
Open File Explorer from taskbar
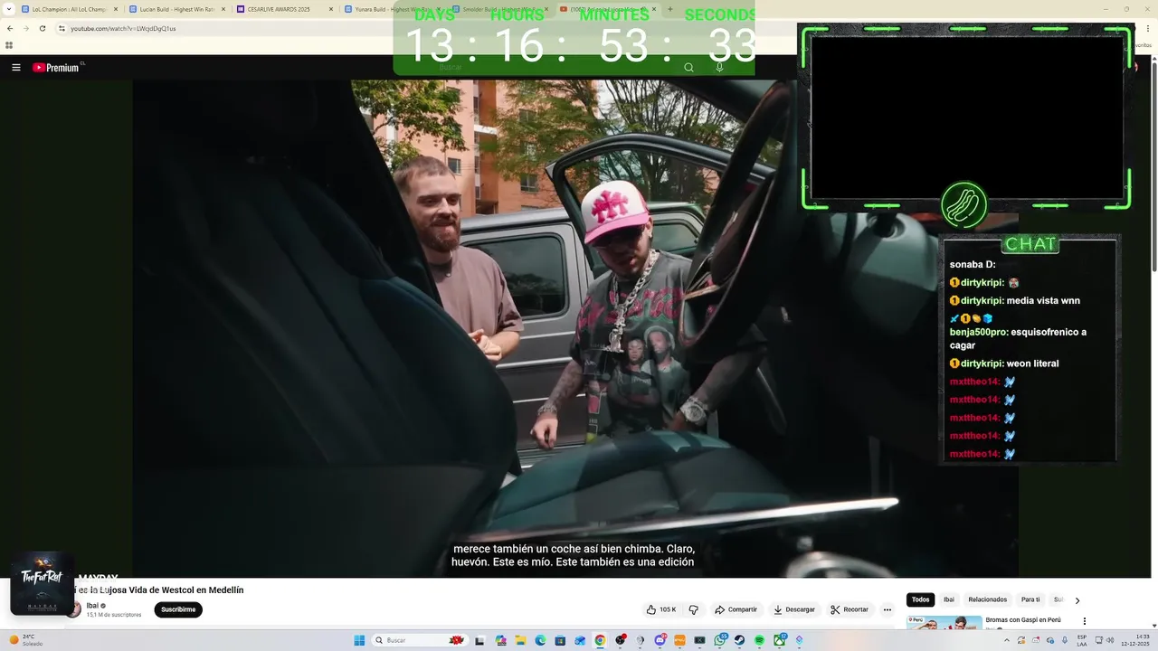pyautogui.click(x=520, y=640)
